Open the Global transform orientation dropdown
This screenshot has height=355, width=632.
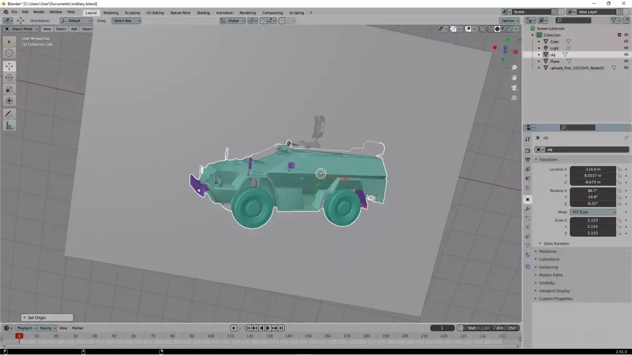233,21
